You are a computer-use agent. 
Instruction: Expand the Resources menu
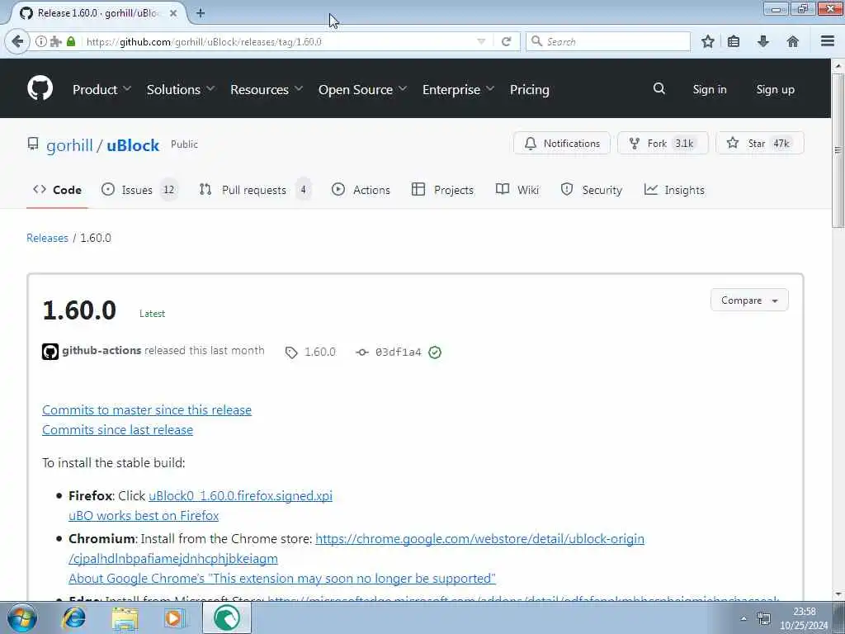[267, 89]
